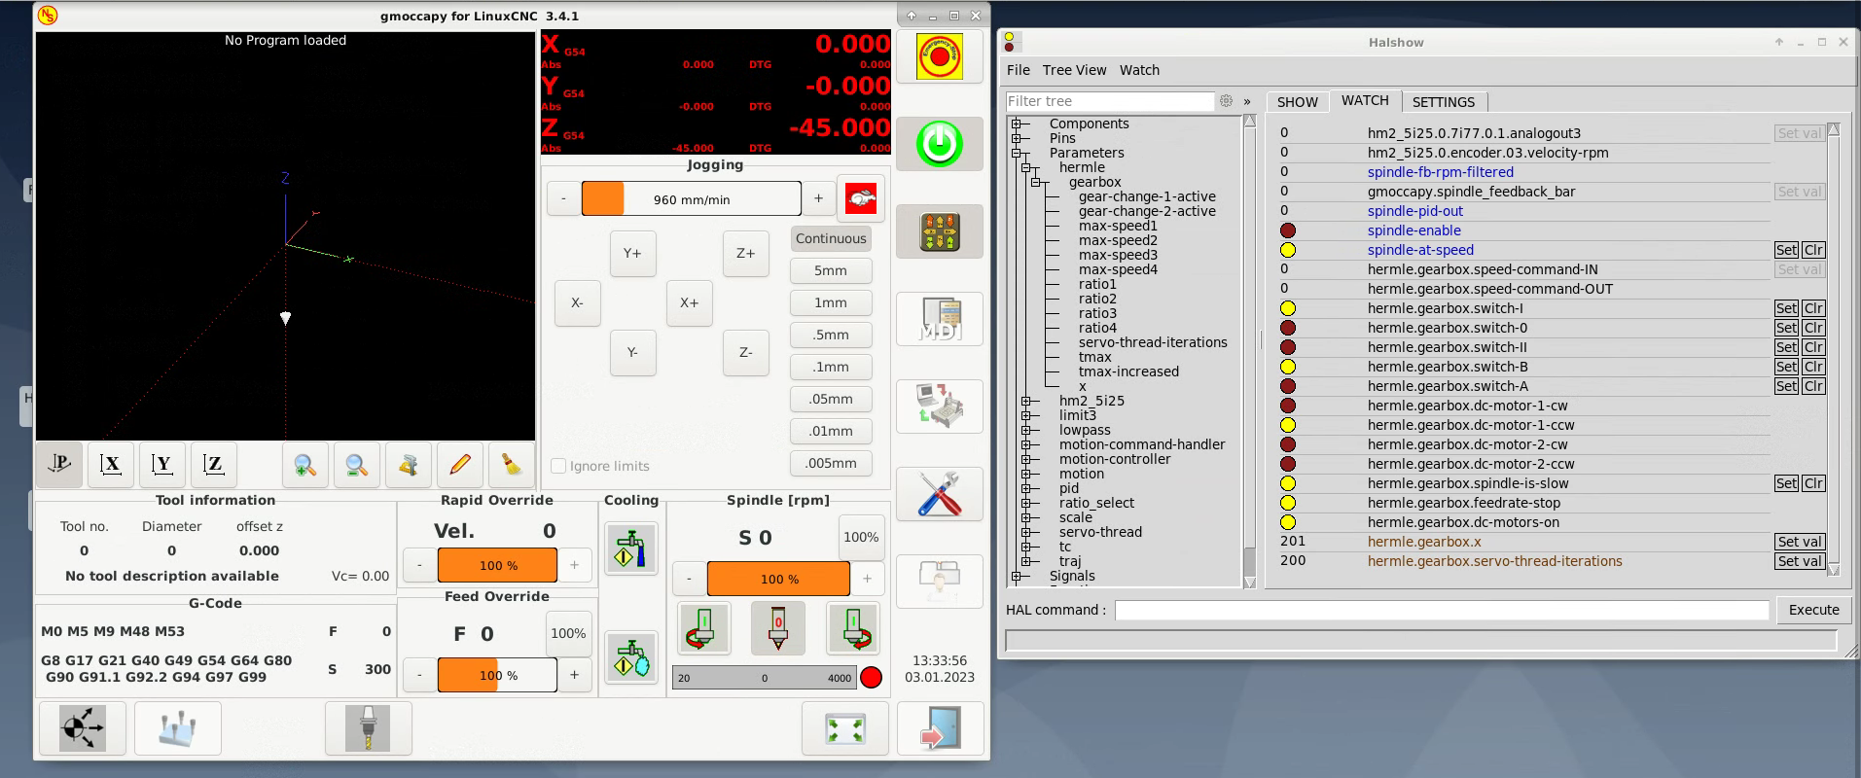1861x778 pixels.
Task: Switch to auto mode machine icon
Action: [939, 407]
